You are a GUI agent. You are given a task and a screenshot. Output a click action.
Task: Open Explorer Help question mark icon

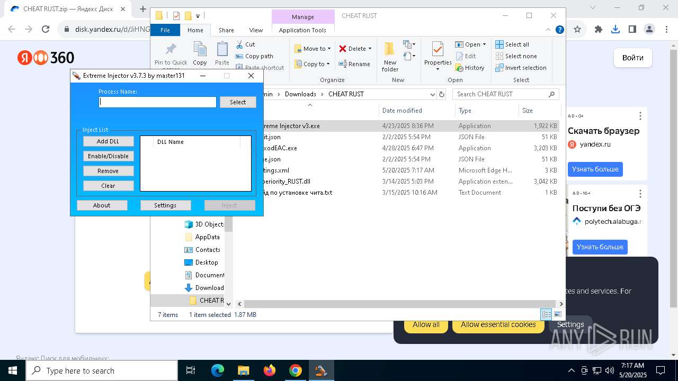[559, 30]
